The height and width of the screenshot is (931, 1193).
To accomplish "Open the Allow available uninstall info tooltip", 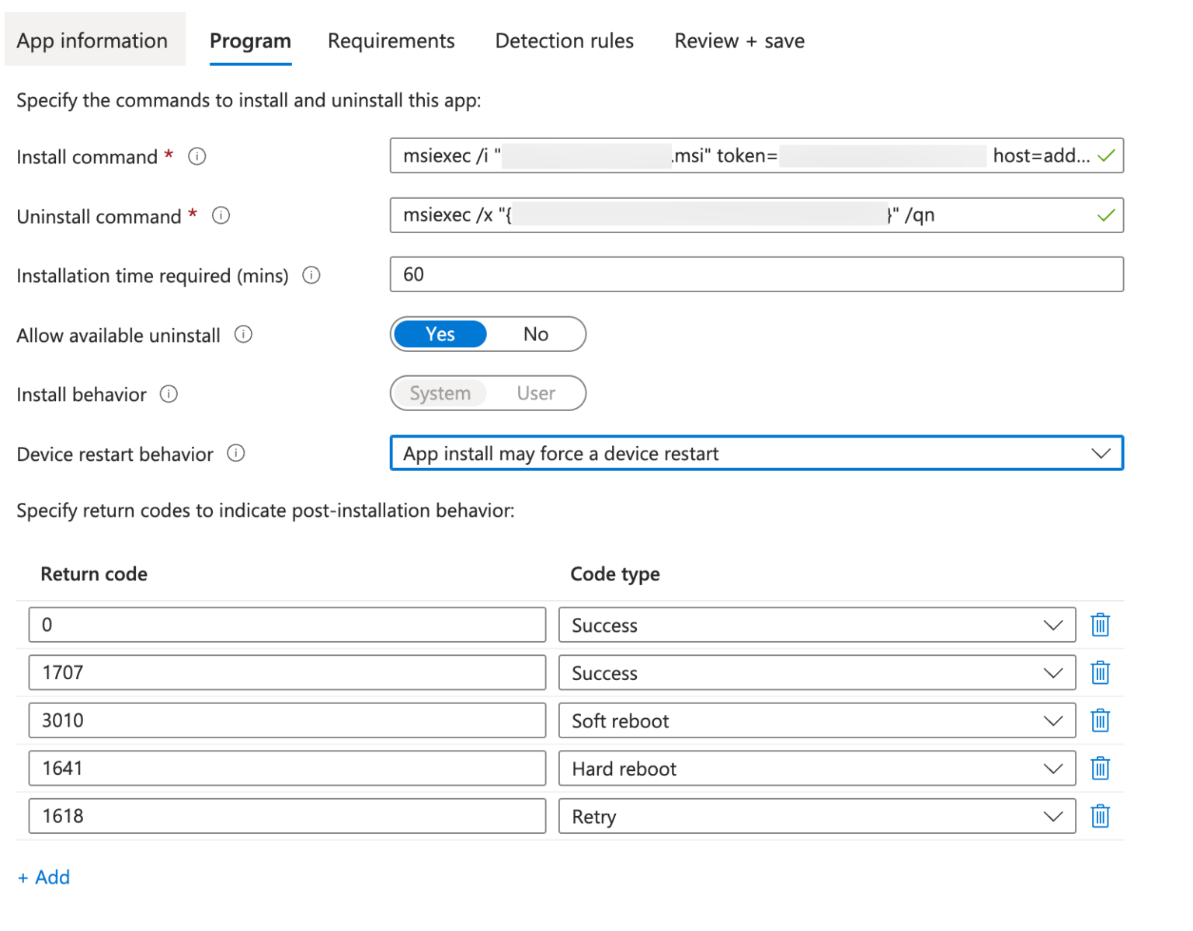I will (242, 334).
